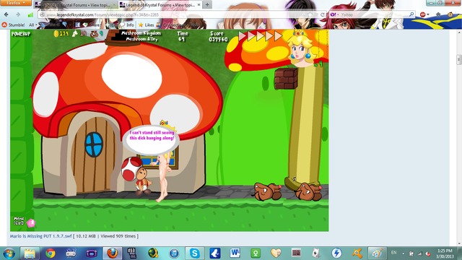
Task: Click the game controller taskbar icon
Action: [71, 253]
